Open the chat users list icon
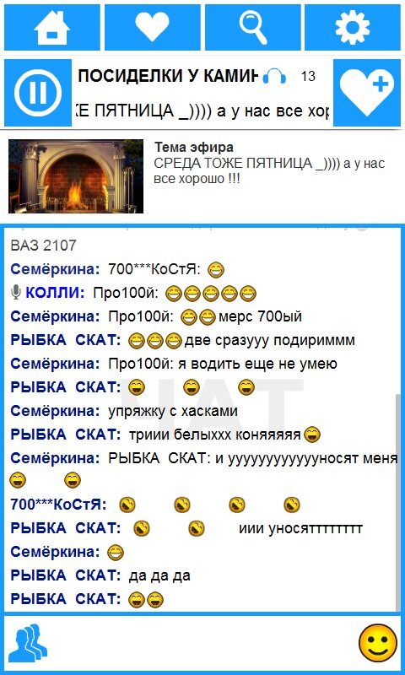The image size is (405, 675). (x=30, y=643)
